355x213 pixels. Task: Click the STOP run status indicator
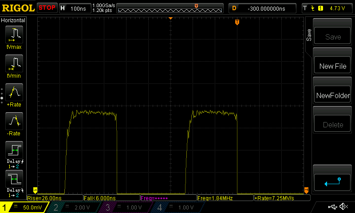[x=47, y=8]
